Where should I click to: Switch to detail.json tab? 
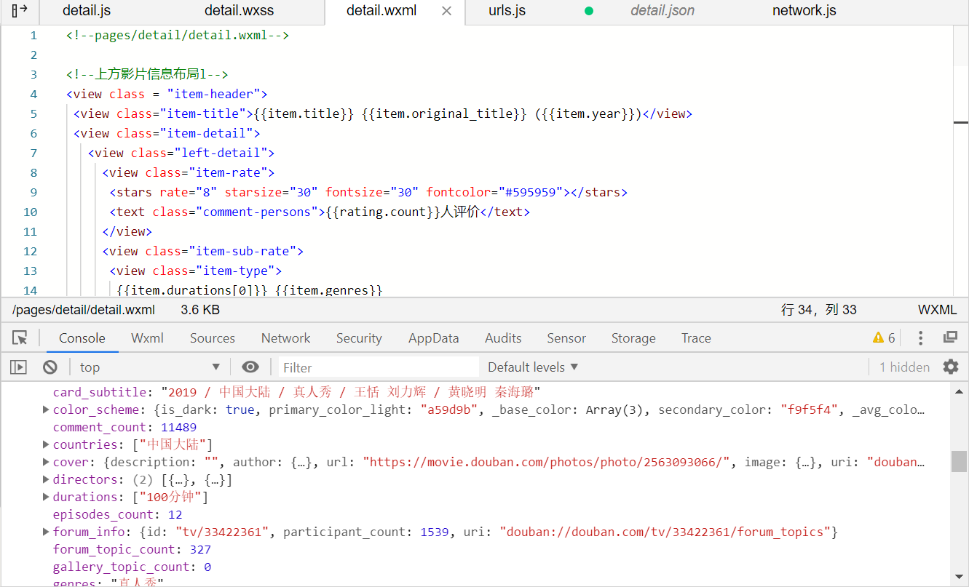[663, 11]
